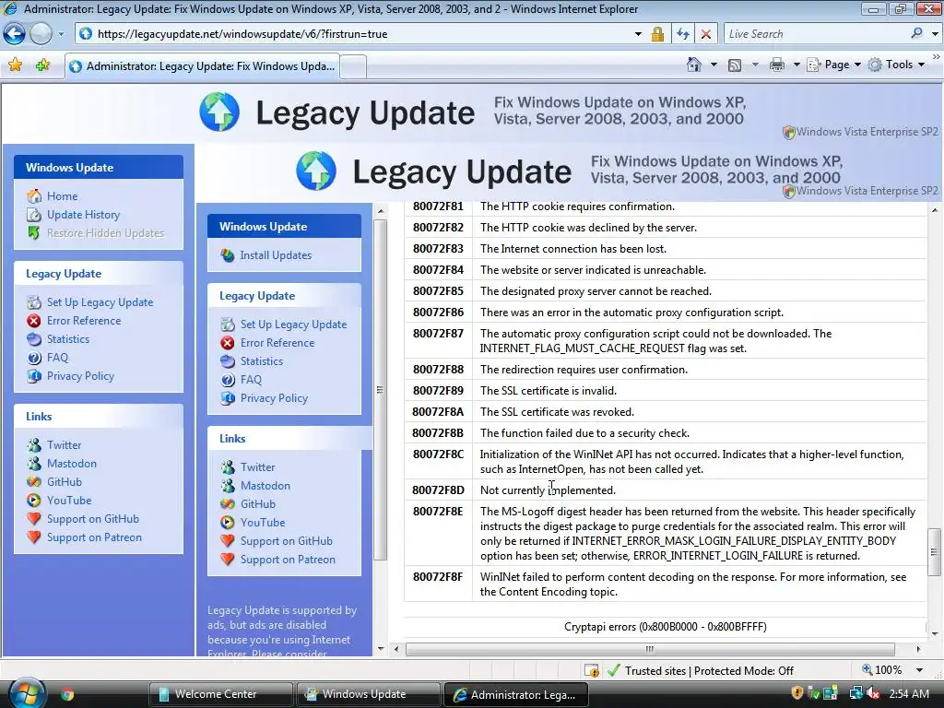
Task: Open FAQ link in inner sidebar
Action: [251, 380]
